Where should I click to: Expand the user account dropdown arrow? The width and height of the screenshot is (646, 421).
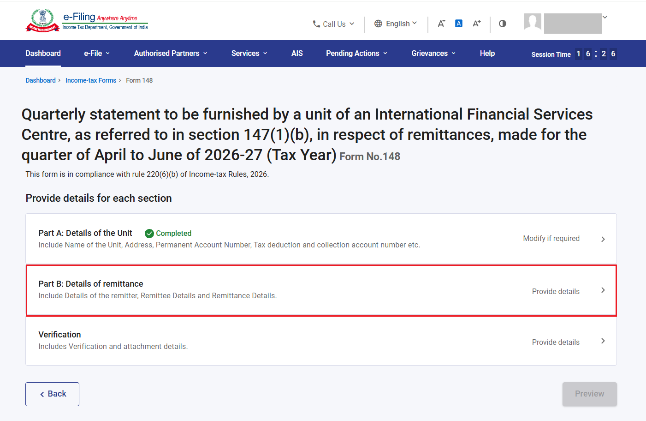coord(605,17)
